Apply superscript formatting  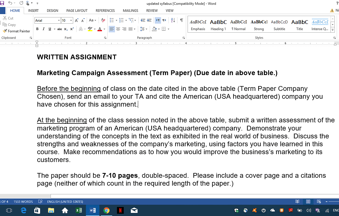[x=72, y=29]
